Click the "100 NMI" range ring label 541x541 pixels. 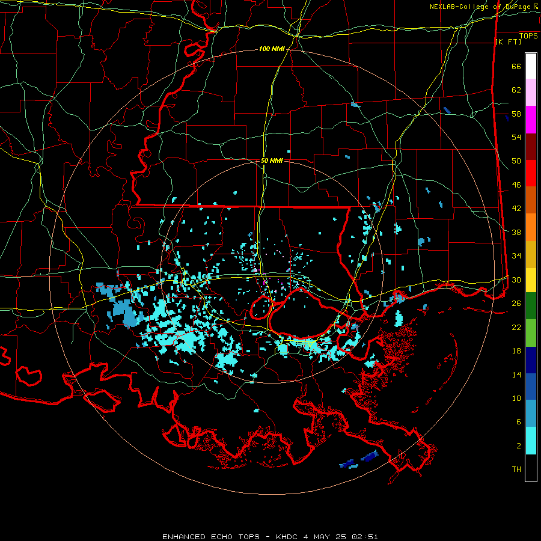click(x=272, y=49)
